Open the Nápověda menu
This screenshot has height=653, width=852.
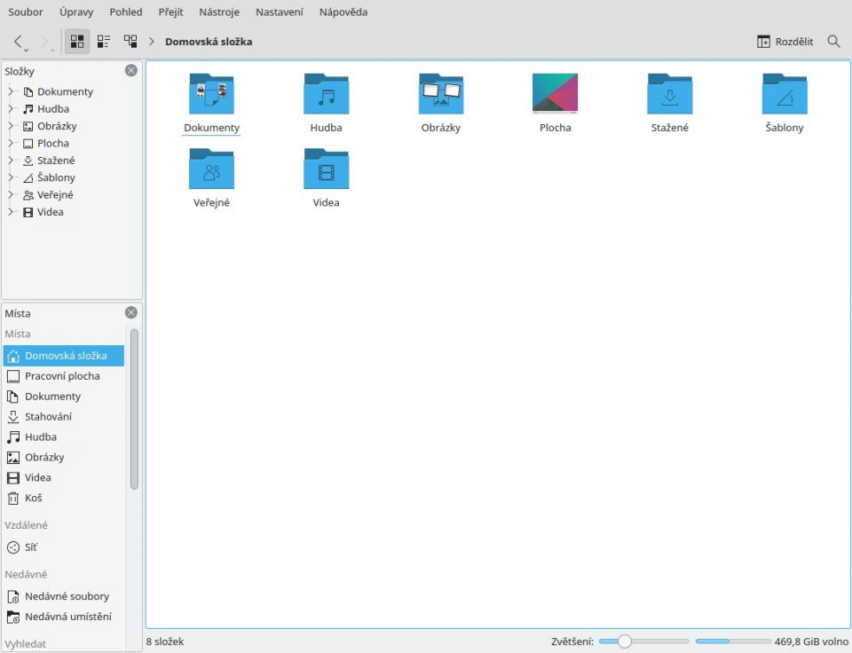[x=343, y=12]
